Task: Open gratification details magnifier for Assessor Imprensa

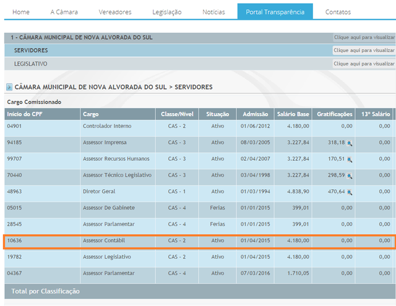Action: point(350,143)
